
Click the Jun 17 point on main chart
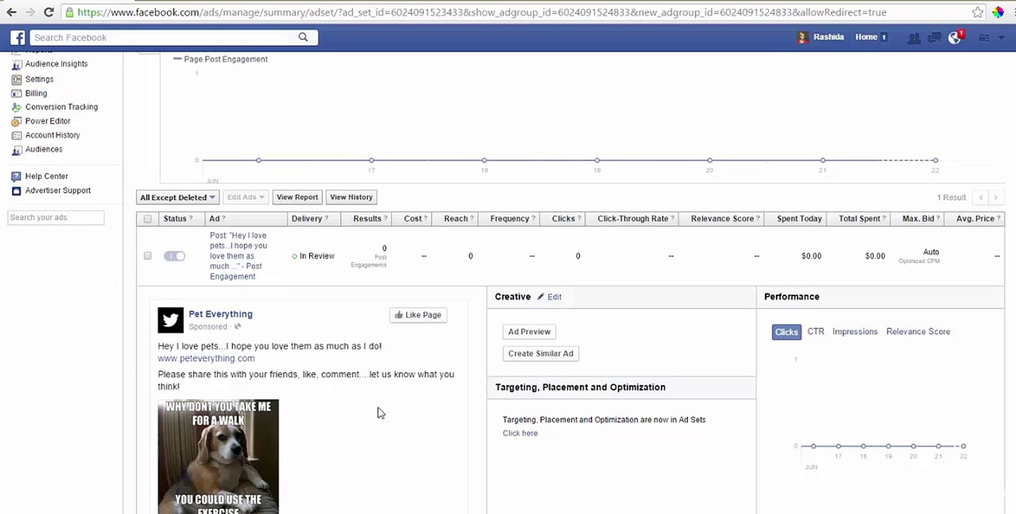point(372,161)
